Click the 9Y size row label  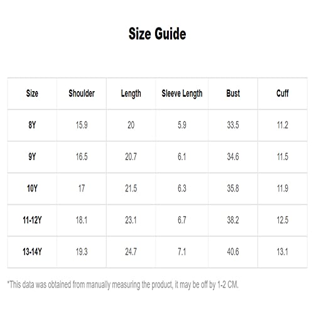32,156
